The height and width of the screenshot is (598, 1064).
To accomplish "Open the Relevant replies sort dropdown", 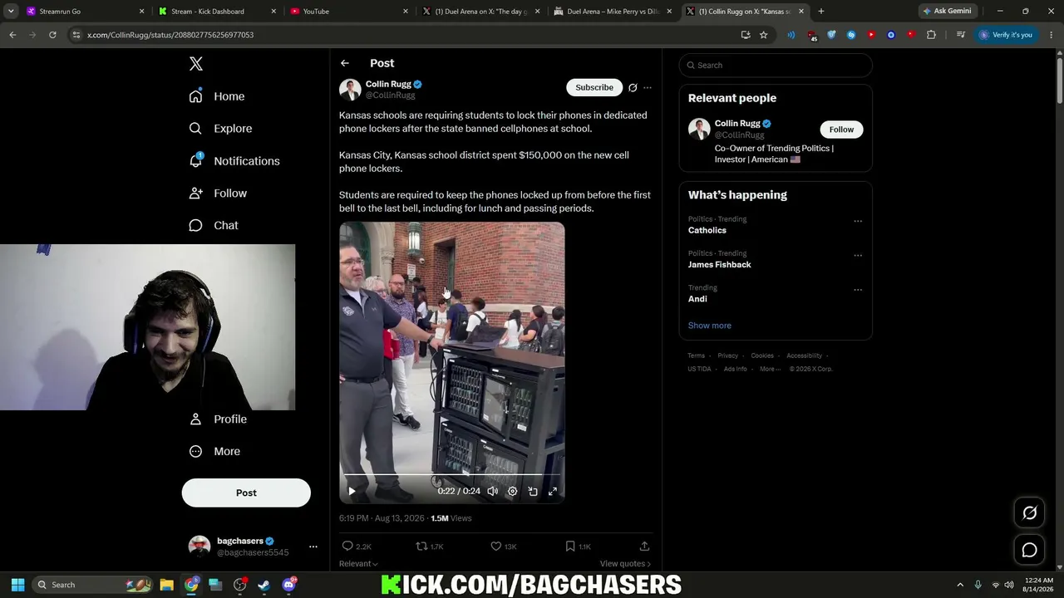I will coord(358,564).
